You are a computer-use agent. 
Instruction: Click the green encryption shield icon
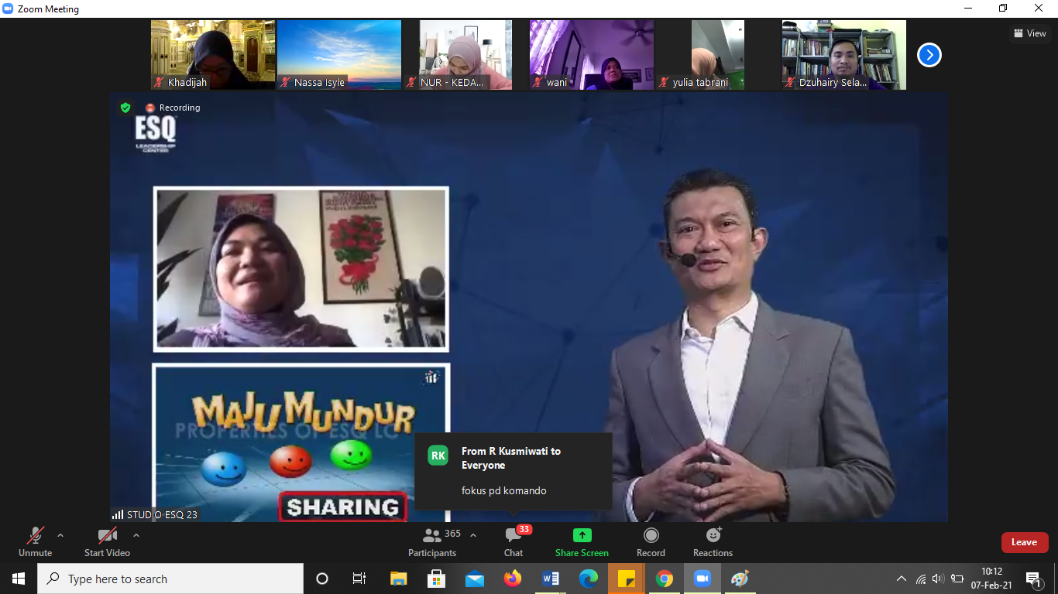tap(125, 108)
